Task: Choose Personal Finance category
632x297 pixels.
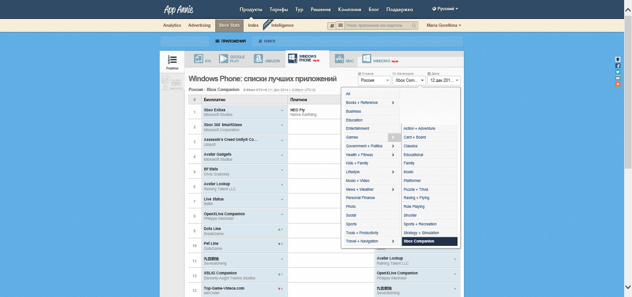Action: point(372,198)
